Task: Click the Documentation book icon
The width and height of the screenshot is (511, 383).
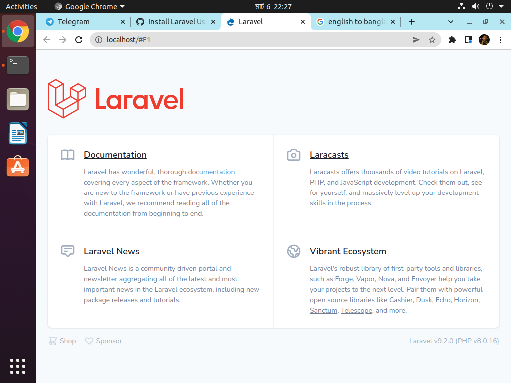Action: [x=68, y=155]
